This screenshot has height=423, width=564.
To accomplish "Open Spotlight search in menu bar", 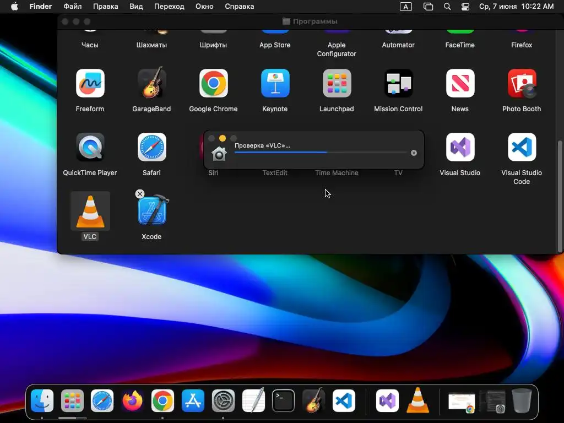I will pos(447,7).
